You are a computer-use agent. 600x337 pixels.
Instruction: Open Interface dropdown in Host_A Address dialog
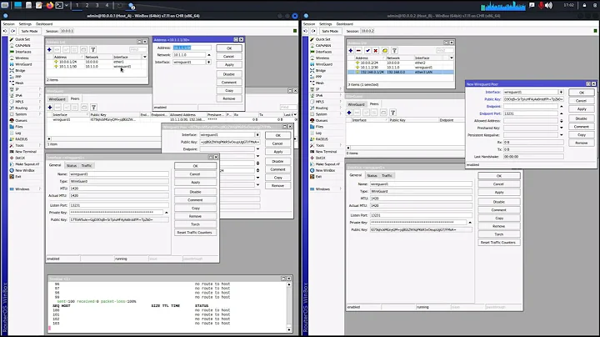[208, 62]
